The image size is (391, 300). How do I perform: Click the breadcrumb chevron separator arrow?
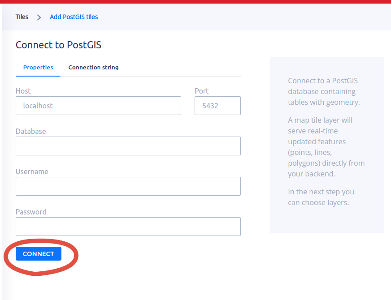[39, 17]
